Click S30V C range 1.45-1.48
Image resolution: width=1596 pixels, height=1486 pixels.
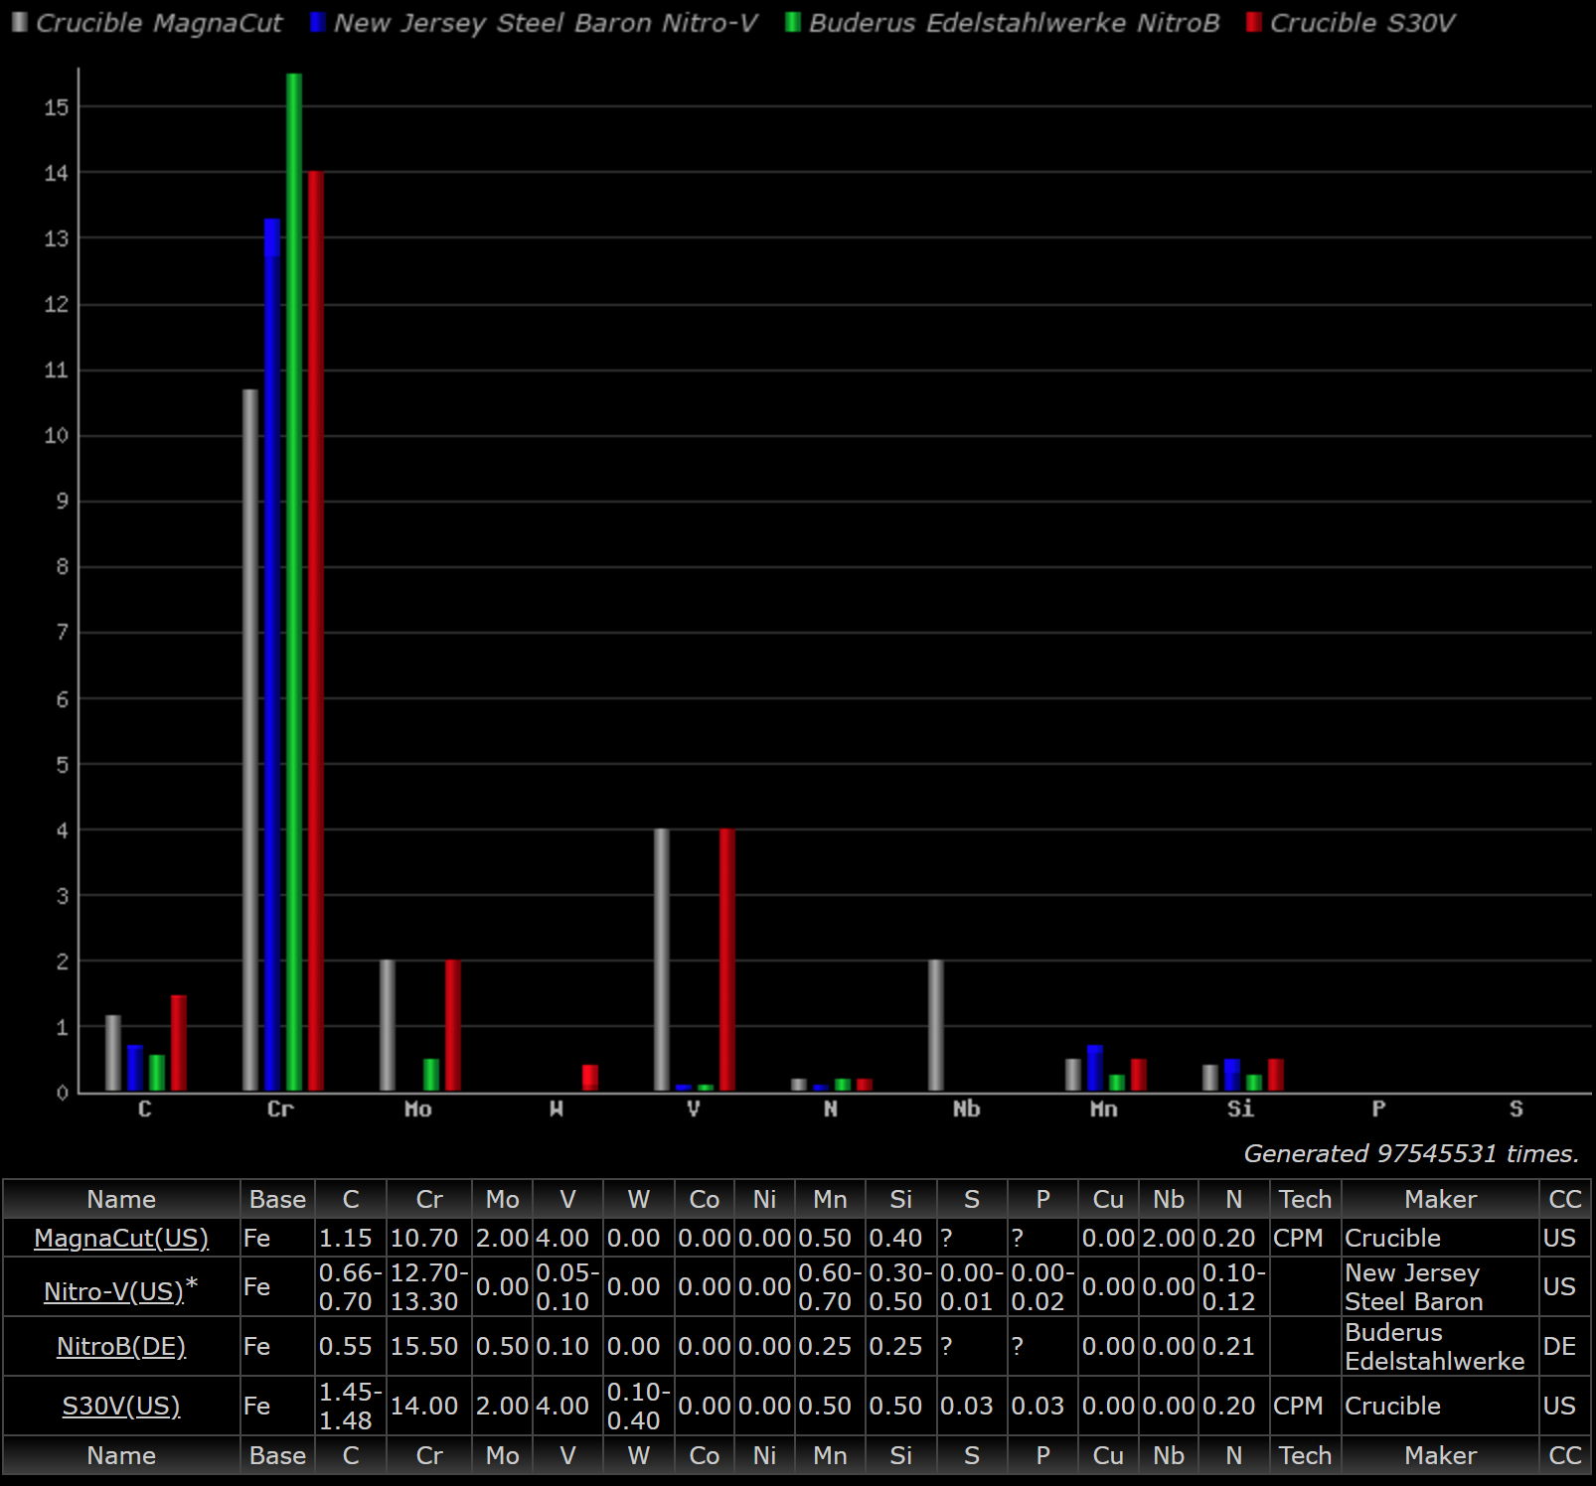(x=350, y=1406)
